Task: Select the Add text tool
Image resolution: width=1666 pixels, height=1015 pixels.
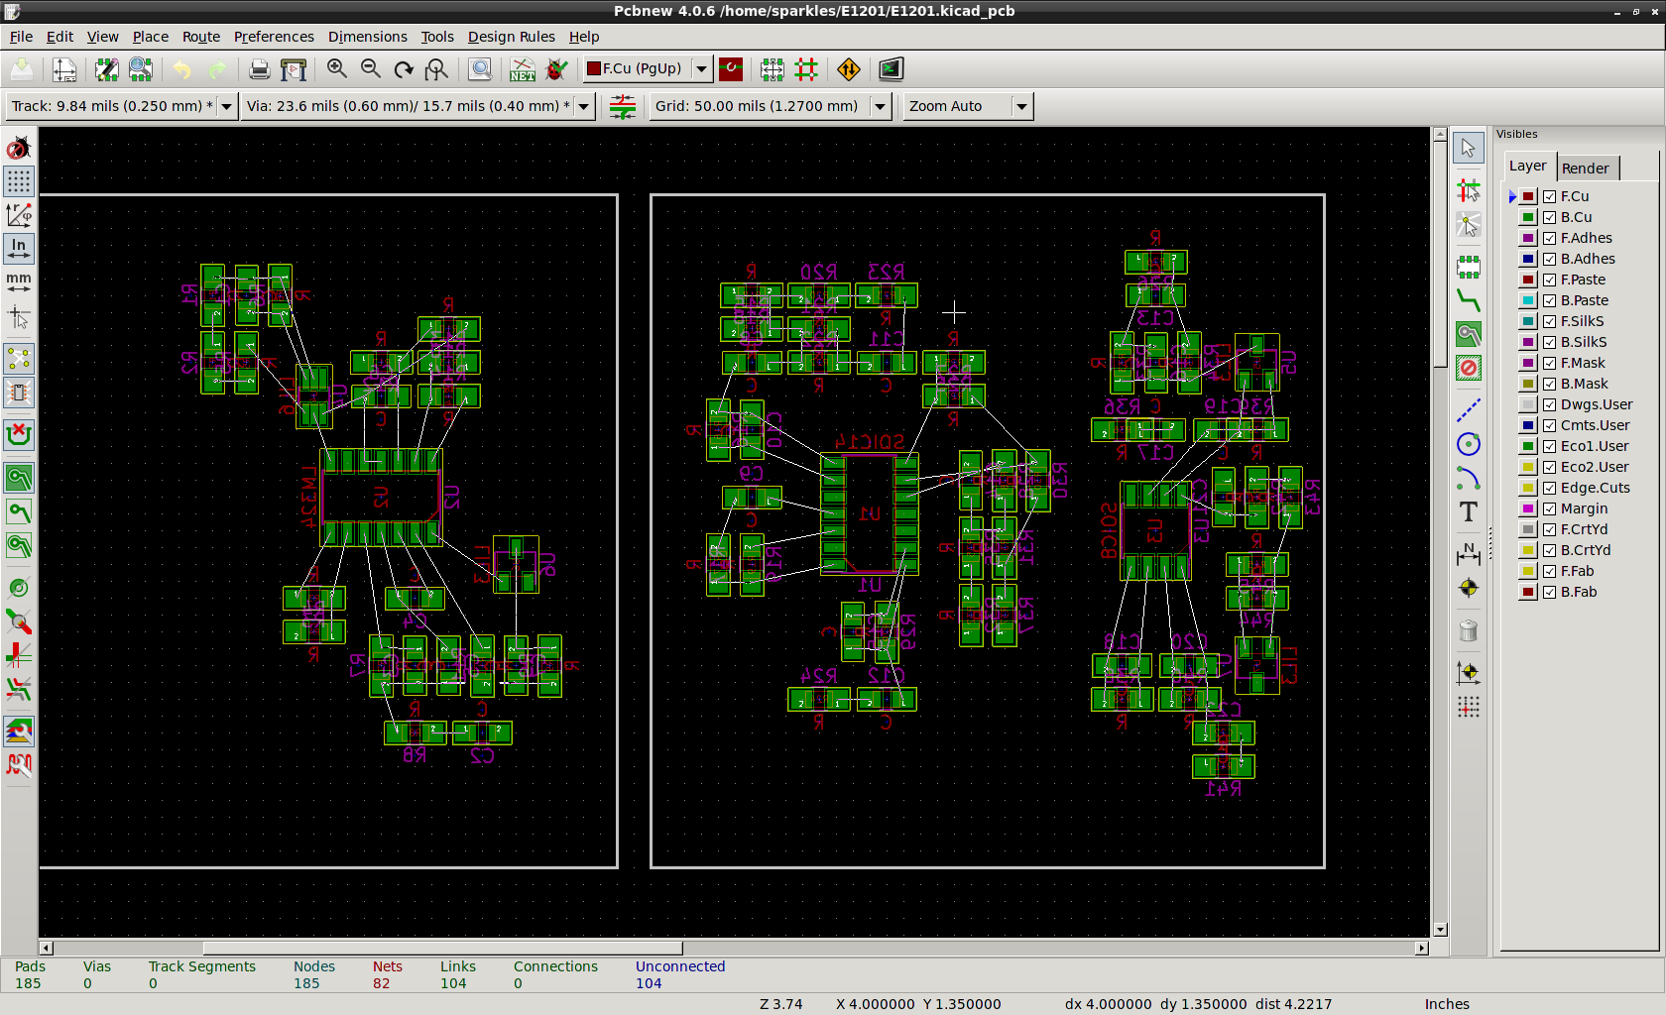Action: coord(1469,512)
